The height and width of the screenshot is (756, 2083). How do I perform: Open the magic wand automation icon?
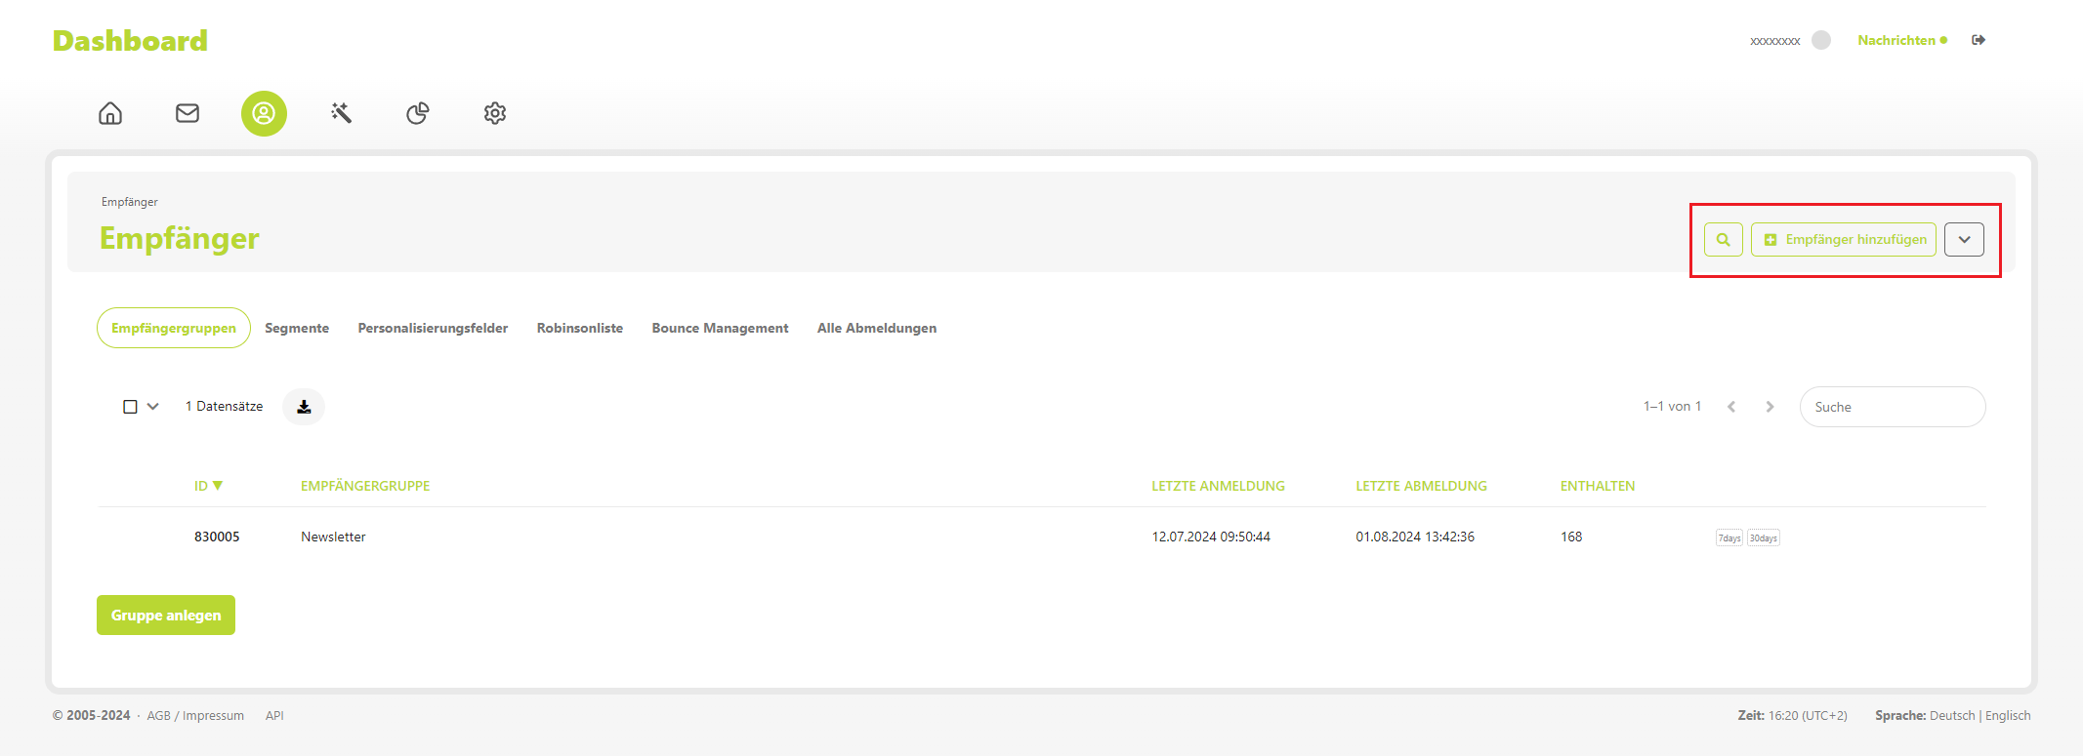341,113
